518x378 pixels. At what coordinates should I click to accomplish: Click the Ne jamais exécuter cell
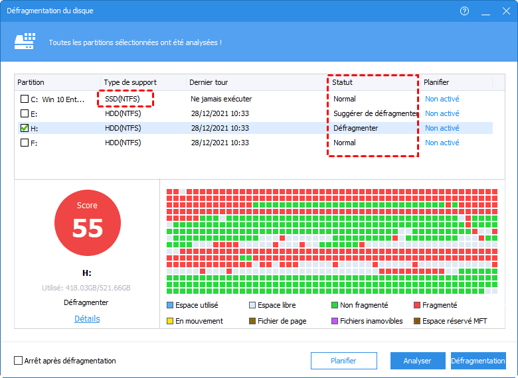tap(221, 99)
